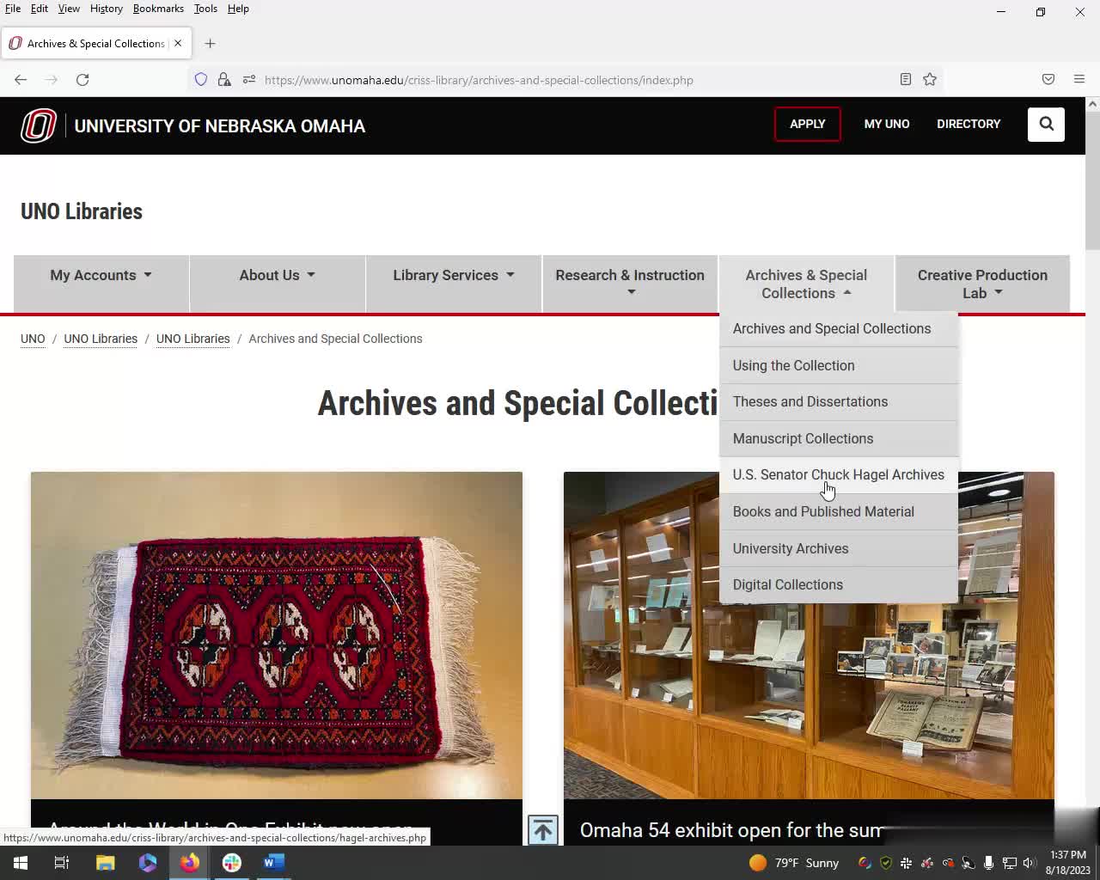Open the tracking protection shield icon
Screen dimensions: 1100x880
coord(201,80)
